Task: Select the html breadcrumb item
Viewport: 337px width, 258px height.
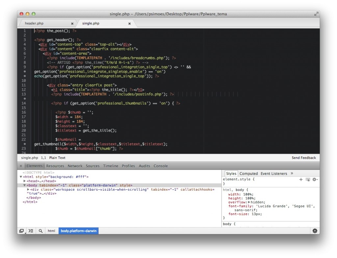Action: [51, 231]
